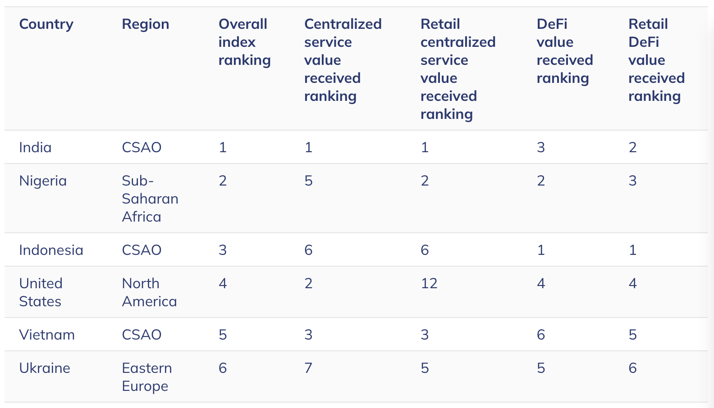Select the United States country cell
The width and height of the screenshot is (714, 408).
point(41,292)
